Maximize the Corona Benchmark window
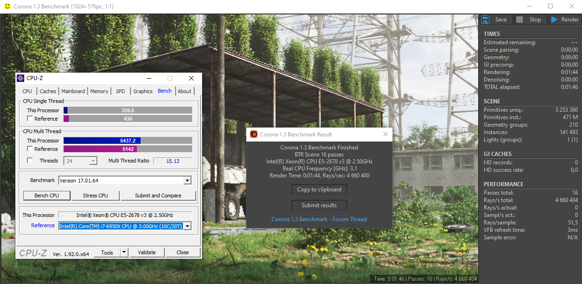The height and width of the screenshot is (284, 582). point(550,7)
